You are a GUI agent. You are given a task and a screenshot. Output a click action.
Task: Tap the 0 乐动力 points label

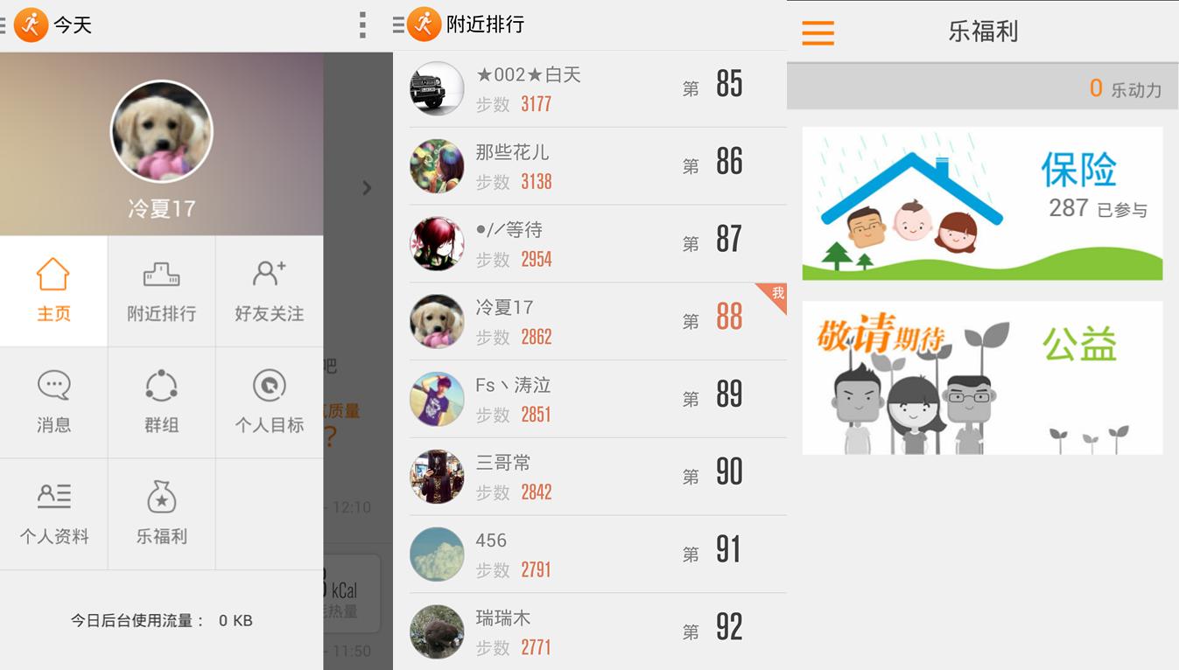[1125, 88]
